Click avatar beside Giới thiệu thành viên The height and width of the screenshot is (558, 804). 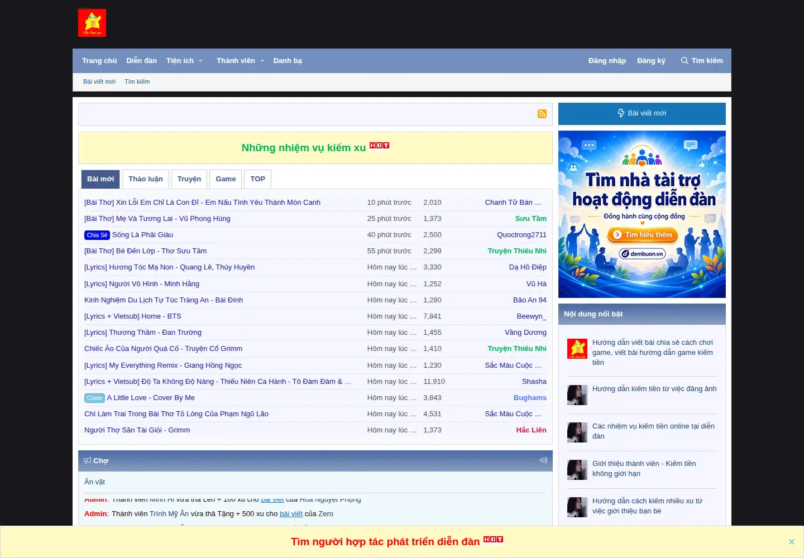(577, 470)
